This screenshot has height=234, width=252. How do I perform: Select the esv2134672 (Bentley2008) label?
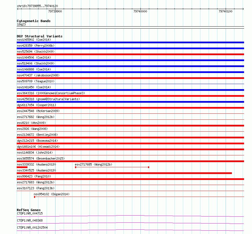(x=37, y=135)
